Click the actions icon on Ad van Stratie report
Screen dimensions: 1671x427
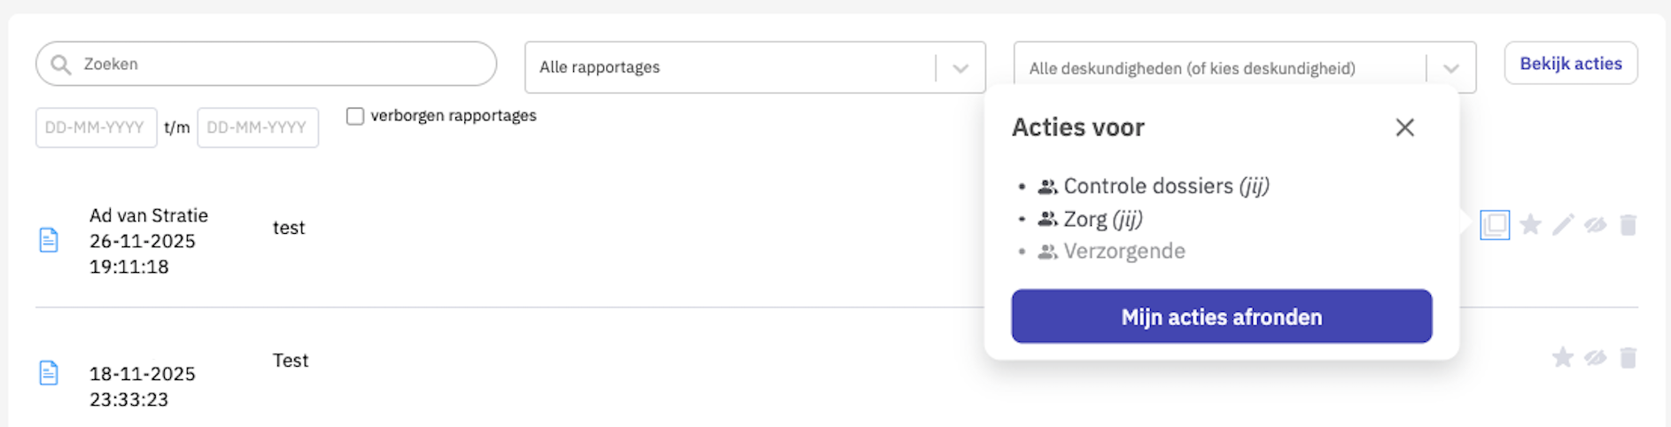[1495, 225]
